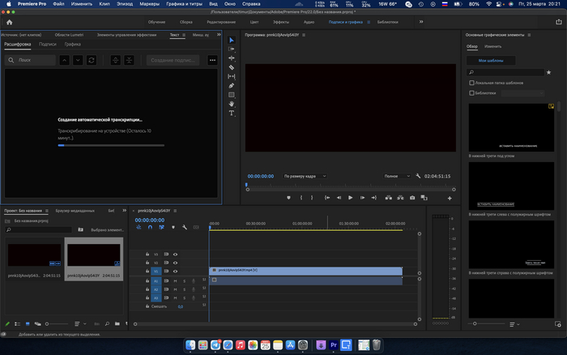The height and width of the screenshot is (355, 567).
Task: Click the refresh transcription icon
Action: pyautogui.click(x=92, y=61)
